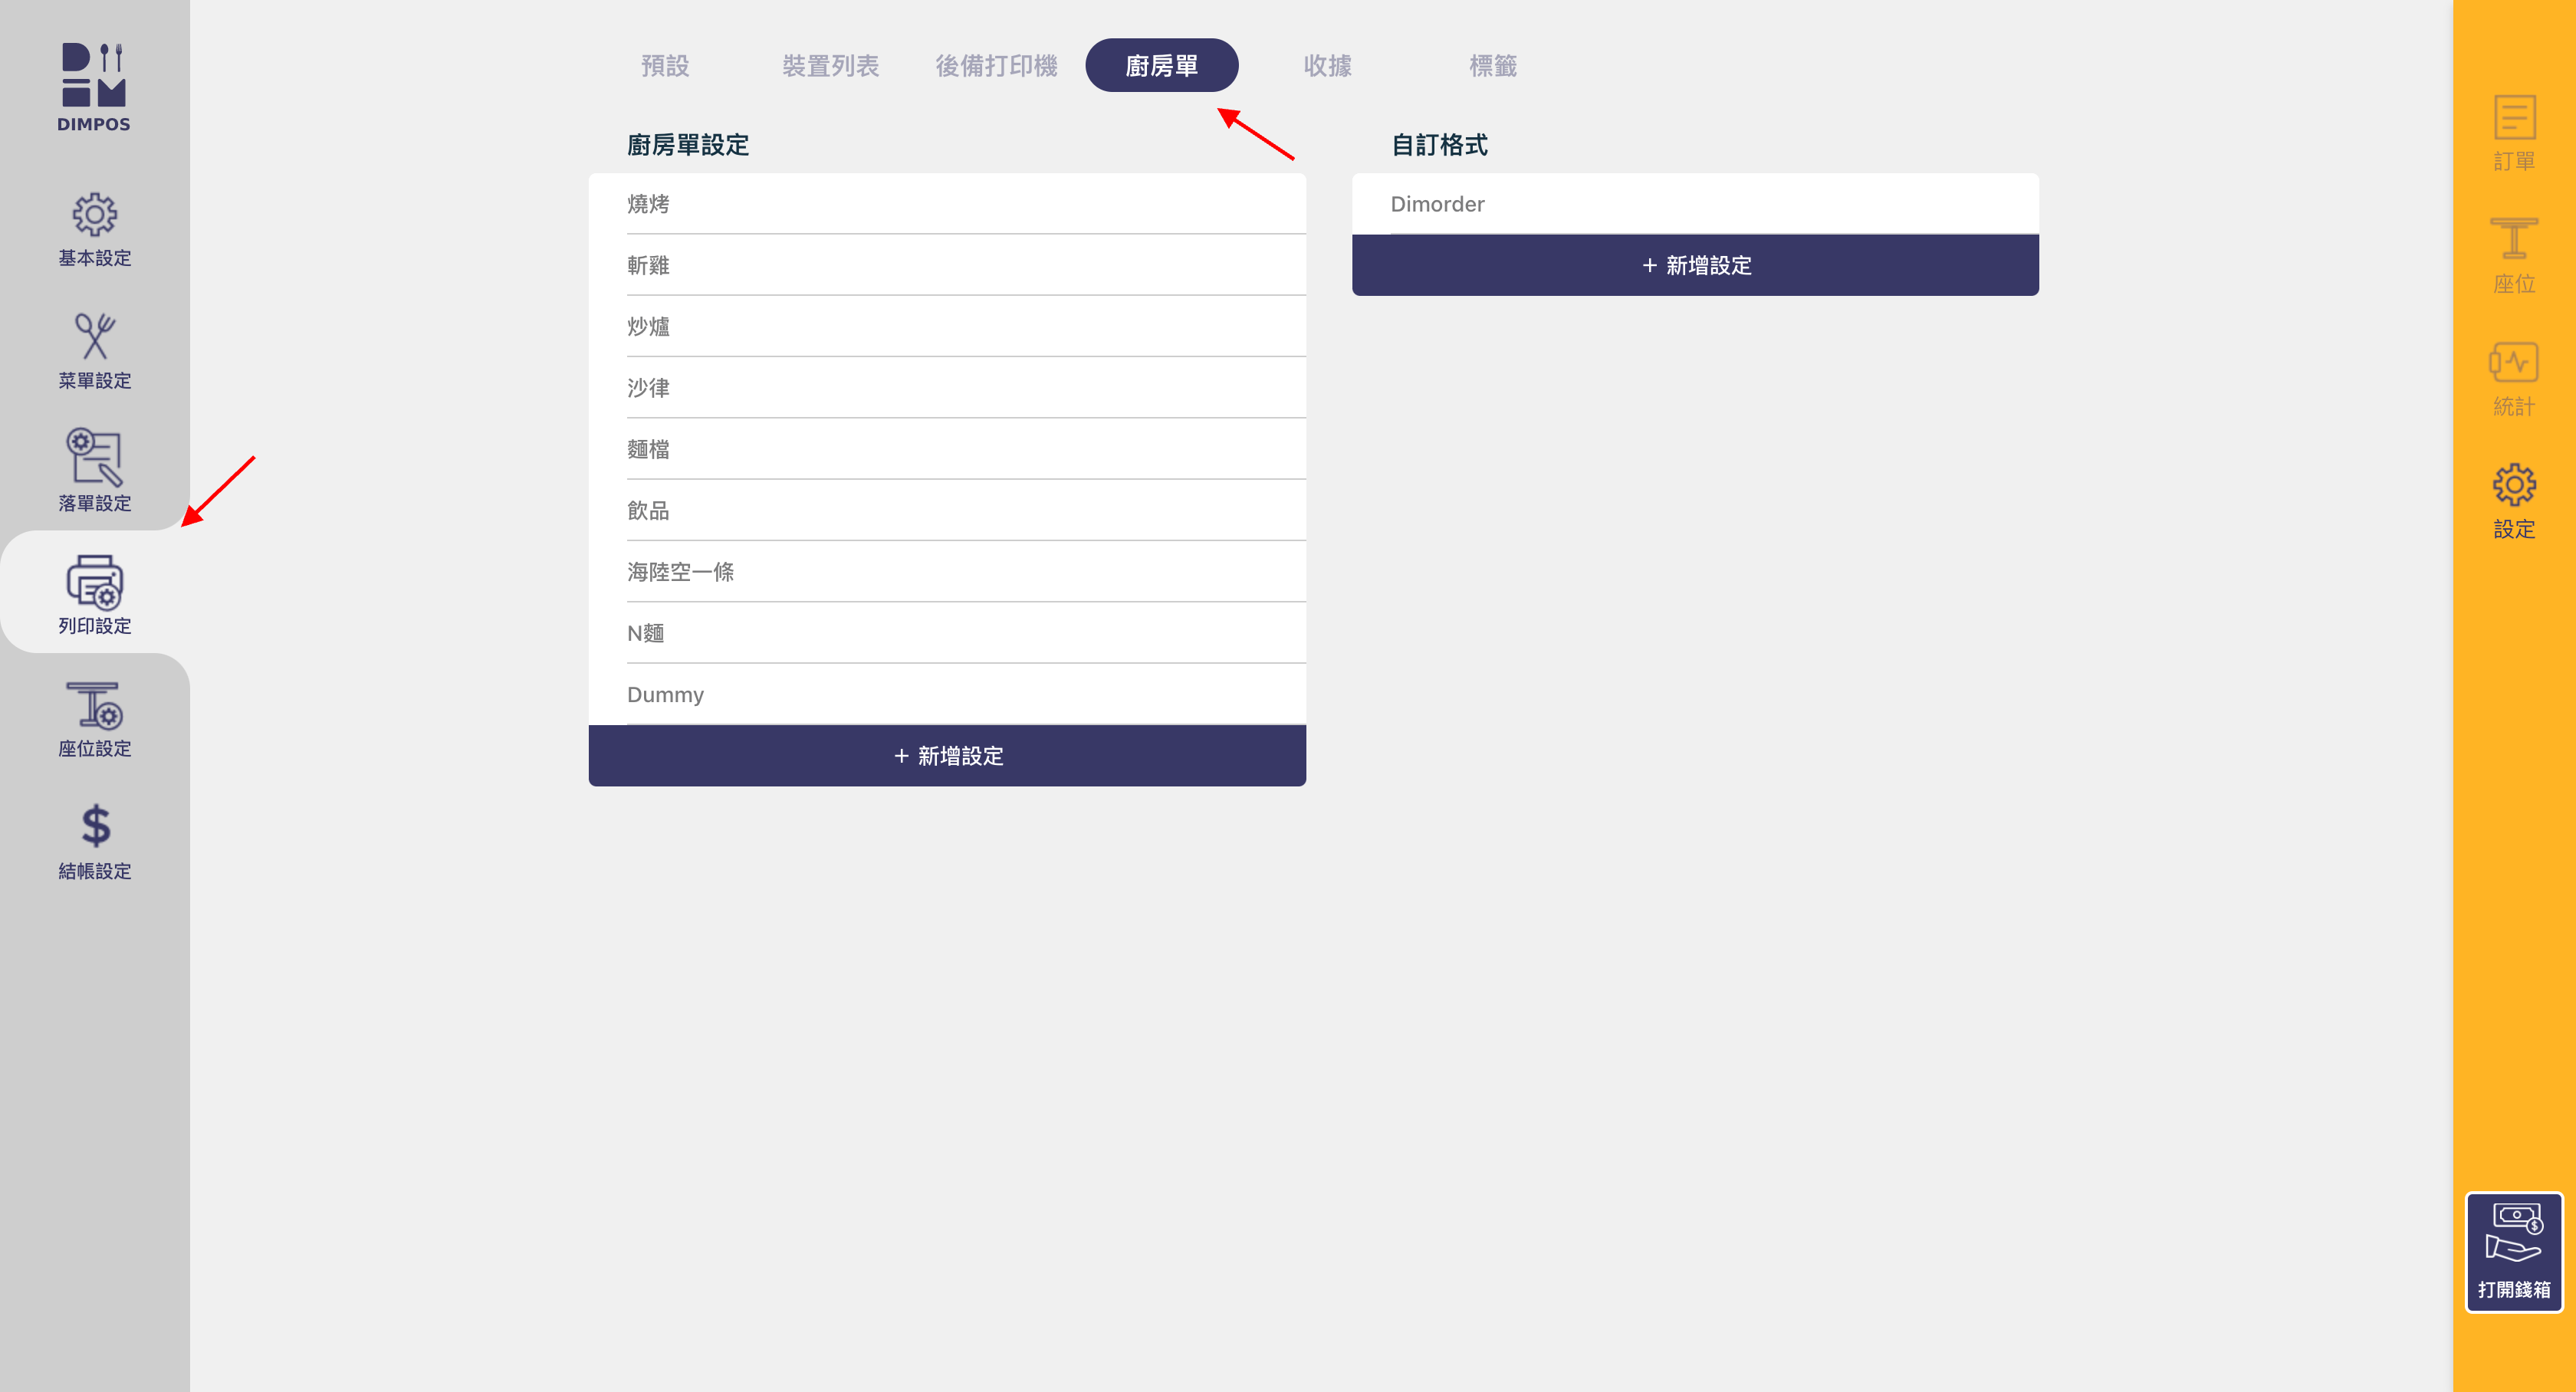Viewport: 2576px width, 1392px height.
Task: Click the DIMPOS logo
Action: (94, 87)
